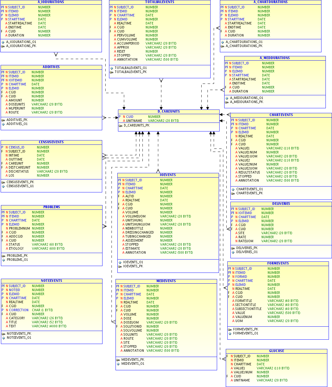Click the FORMEVENTS_O1 diamond icon
Screen dimensions: 332x387
pos(230,333)
